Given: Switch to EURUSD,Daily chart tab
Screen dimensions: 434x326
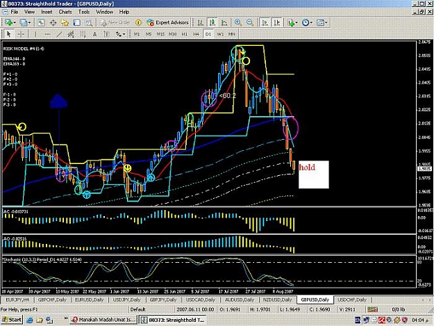Looking at the screenshot, I should pyautogui.click(x=89, y=300).
